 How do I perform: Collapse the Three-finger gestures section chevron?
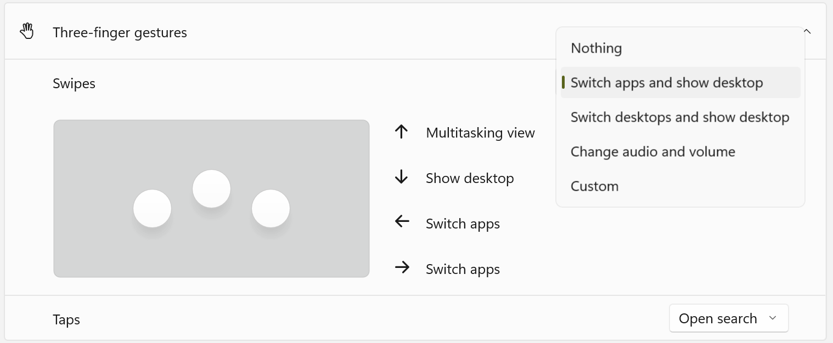(x=807, y=31)
